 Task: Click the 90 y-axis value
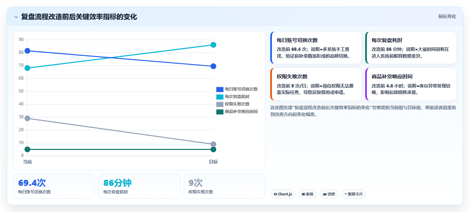pos(21,40)
